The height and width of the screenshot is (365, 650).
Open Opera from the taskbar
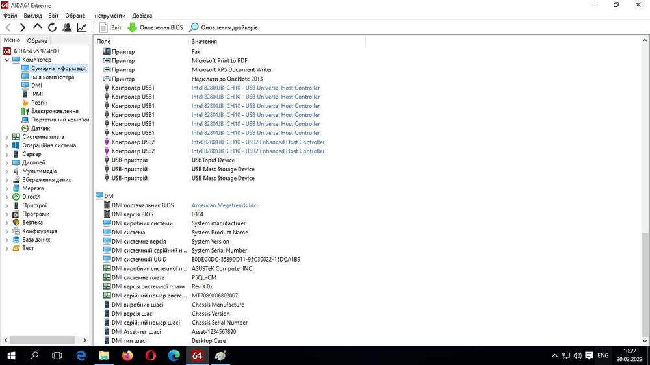pyautogui.click(x=151, y=355)
